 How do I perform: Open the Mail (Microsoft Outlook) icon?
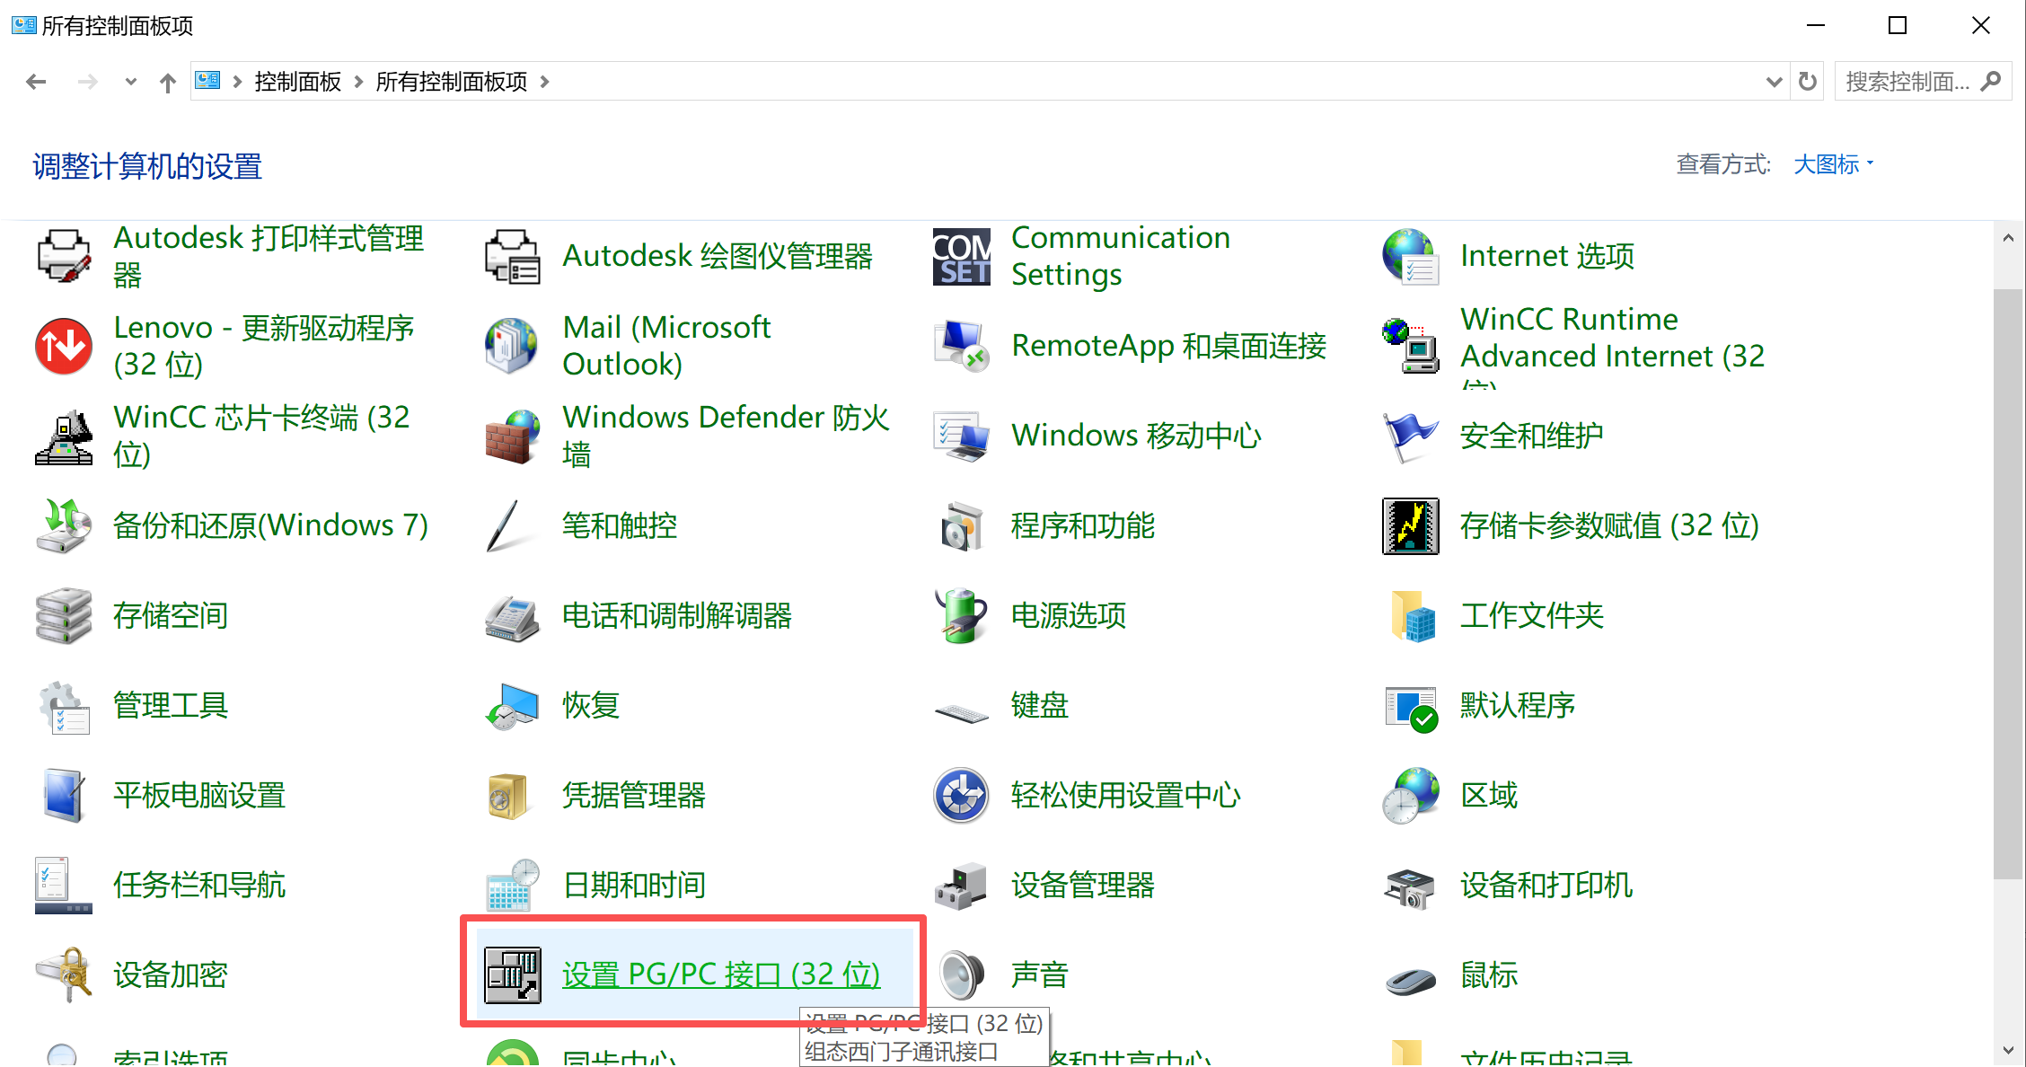point(513,346)
